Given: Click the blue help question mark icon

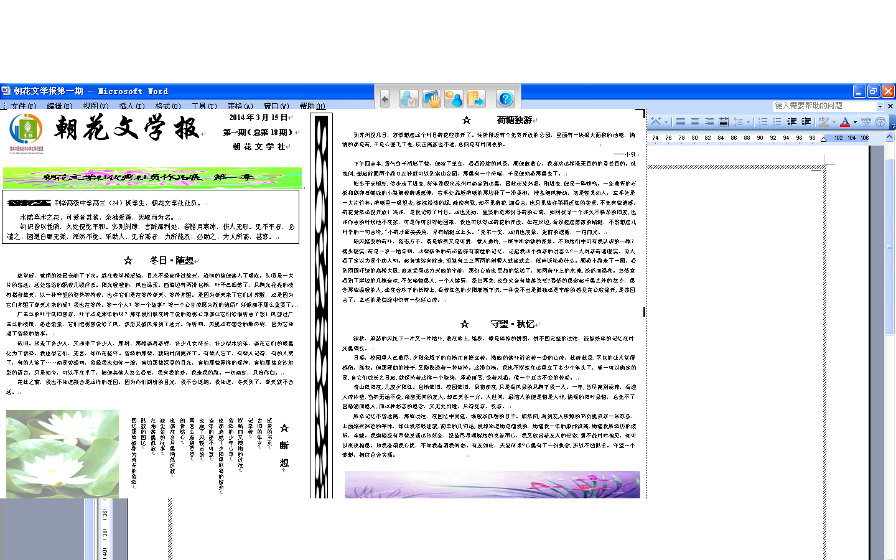Looking at the screenshot, I should [x=505, y=98].
